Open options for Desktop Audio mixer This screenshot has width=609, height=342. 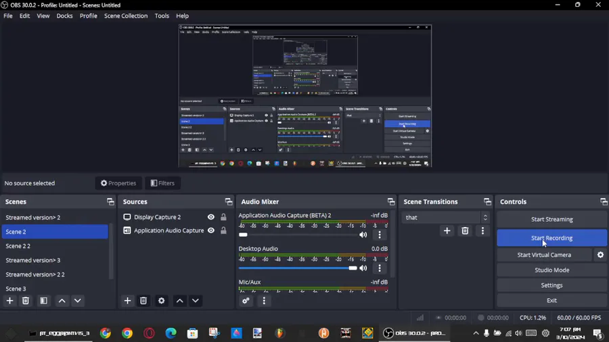tap(380, 268)
